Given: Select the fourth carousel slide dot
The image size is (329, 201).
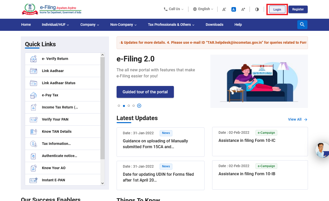Looking at the screenshot, I should click(134, 106).
